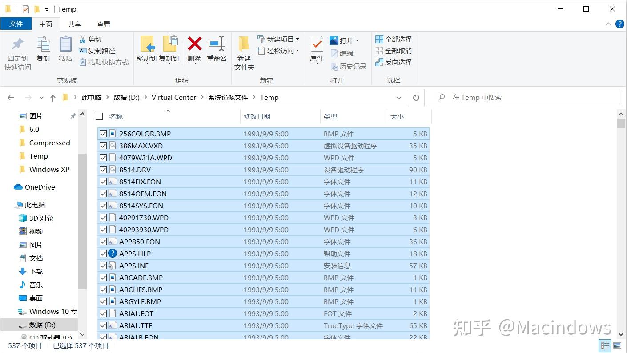Switch to the View ribbon tab
Viewport: 627px width, 353px height.
[104, 24]
